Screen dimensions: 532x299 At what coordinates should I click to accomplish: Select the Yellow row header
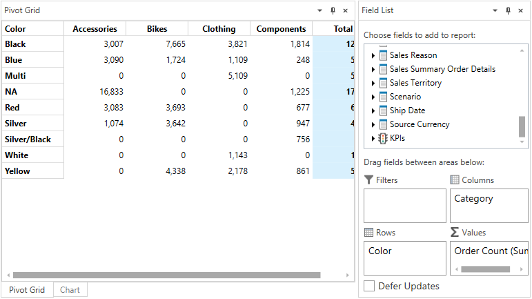coord(32,171)
